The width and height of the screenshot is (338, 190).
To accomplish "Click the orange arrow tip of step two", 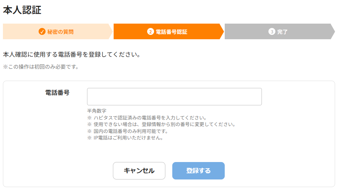I will coord(221,32).
